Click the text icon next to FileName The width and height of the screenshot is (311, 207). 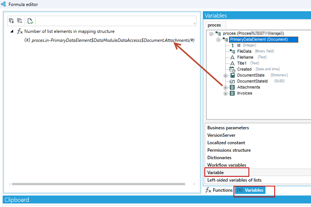coord(232,58)
